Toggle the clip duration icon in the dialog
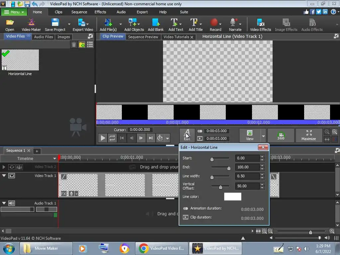 (x=185, y=217)
